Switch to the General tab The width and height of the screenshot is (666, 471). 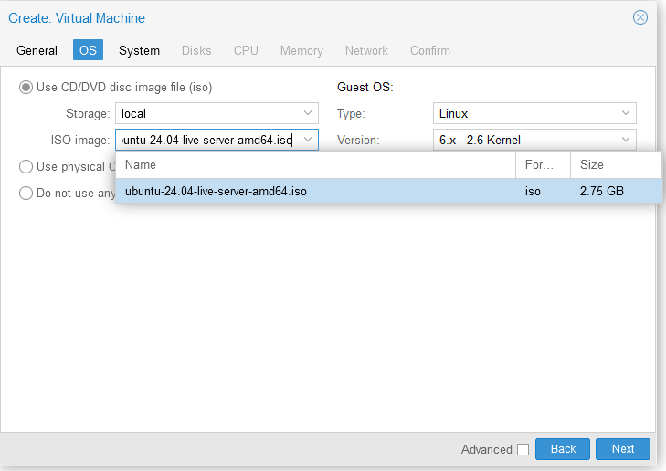(x=37, y=50)
